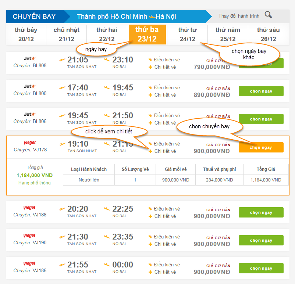Click the takeoff plane icon beside 17:40
The width and height of the screenshot is (295, 284).
tap(62, 87)
